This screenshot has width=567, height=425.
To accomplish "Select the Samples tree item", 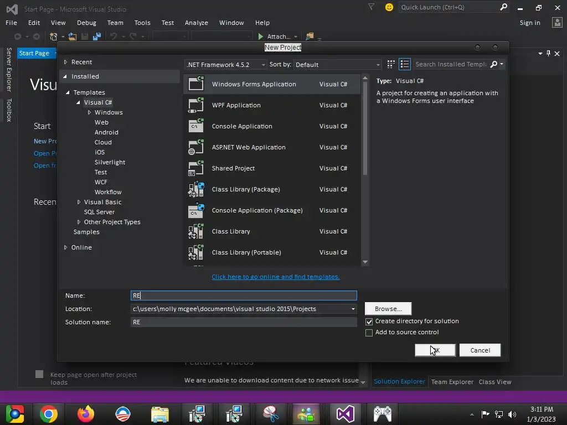I will pyautogui.click(x=86, y=232).
